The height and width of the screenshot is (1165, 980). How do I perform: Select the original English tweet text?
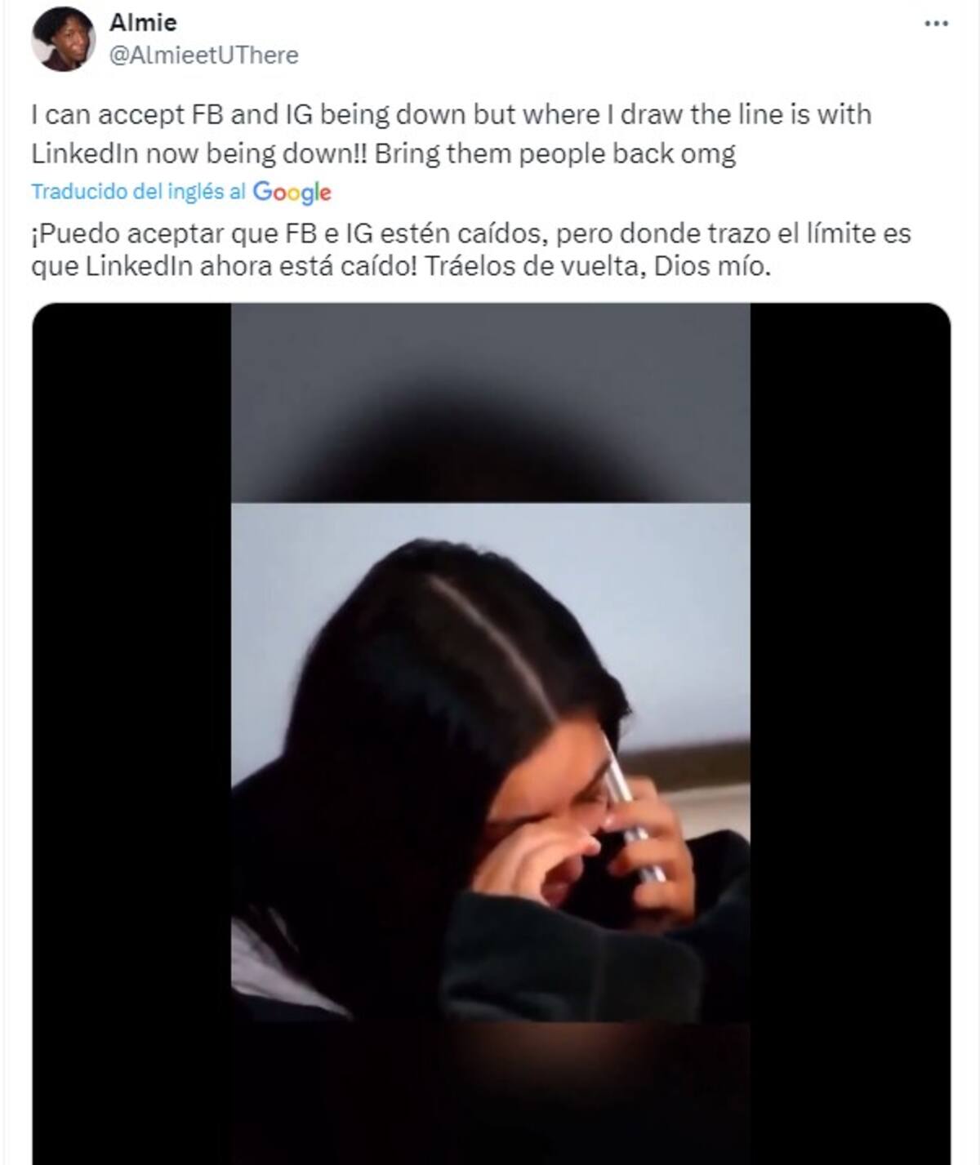tap(451, 133)
